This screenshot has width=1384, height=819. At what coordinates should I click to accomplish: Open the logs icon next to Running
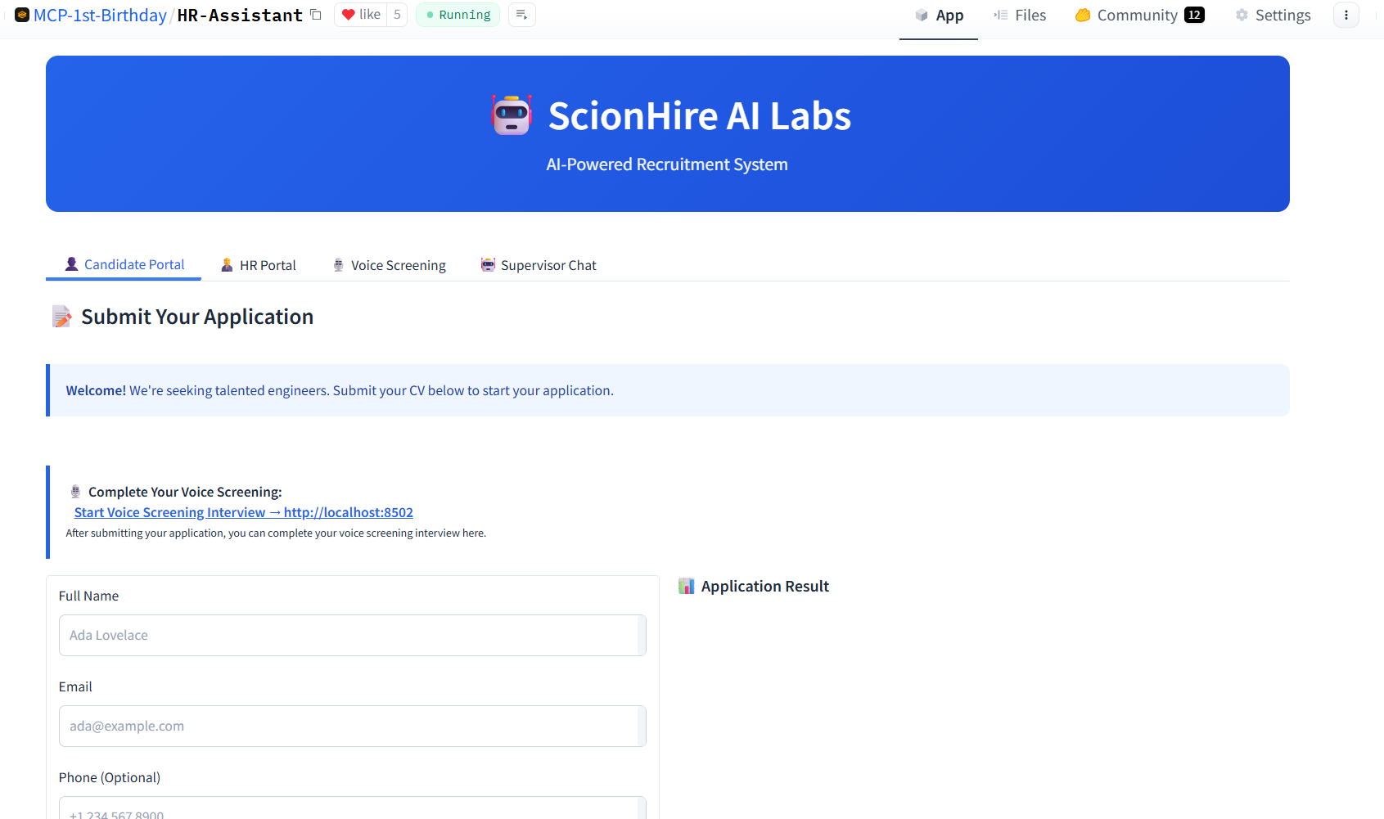pyautogui.click(x=521, y=15)
